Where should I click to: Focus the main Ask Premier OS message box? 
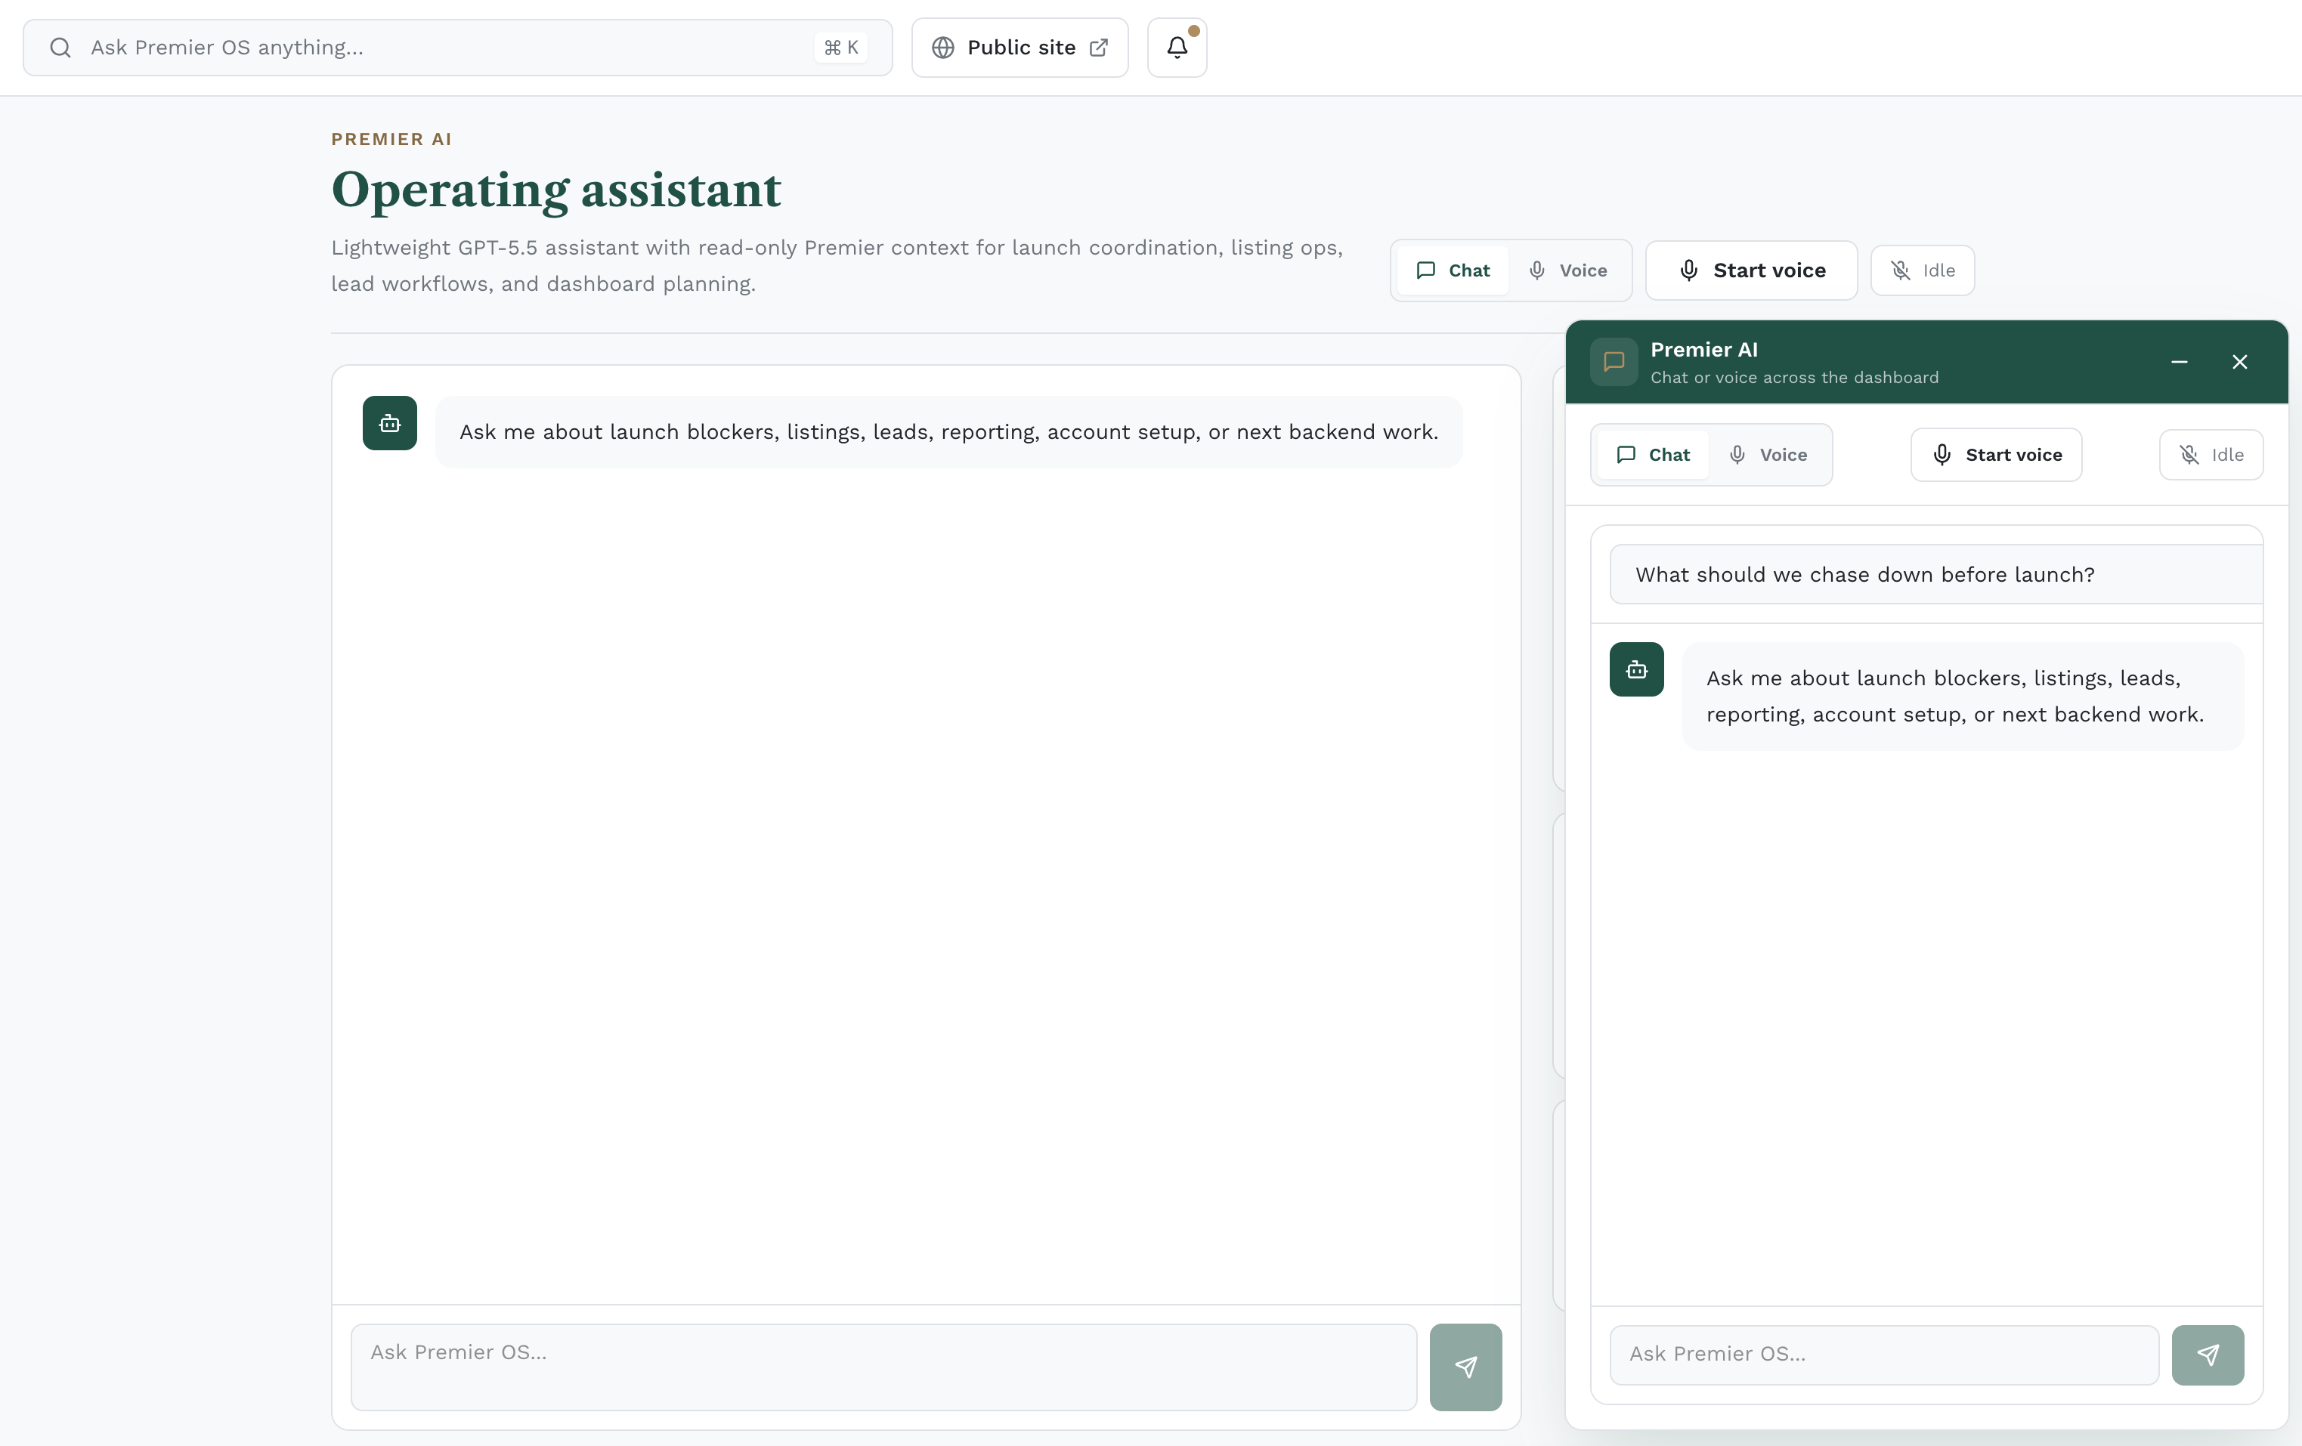(883, 1367)
